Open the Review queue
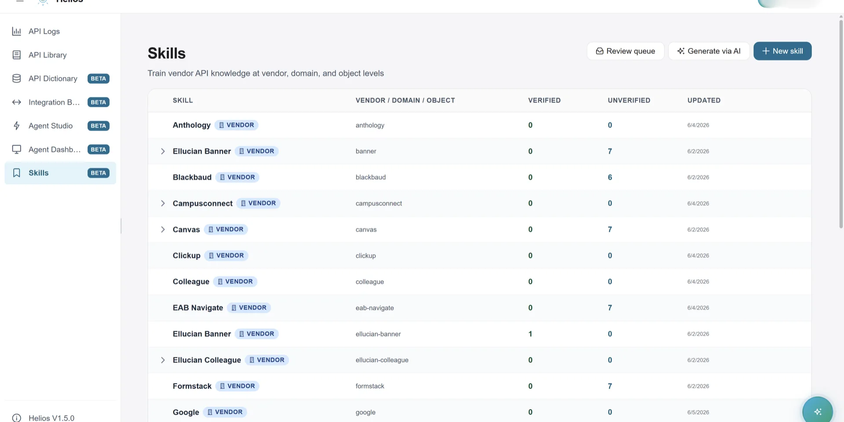Screen dimensions: 844x422 [x=626, y=51]
